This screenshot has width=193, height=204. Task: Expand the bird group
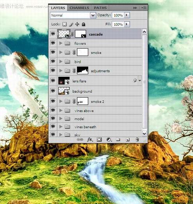click(61, 61)
